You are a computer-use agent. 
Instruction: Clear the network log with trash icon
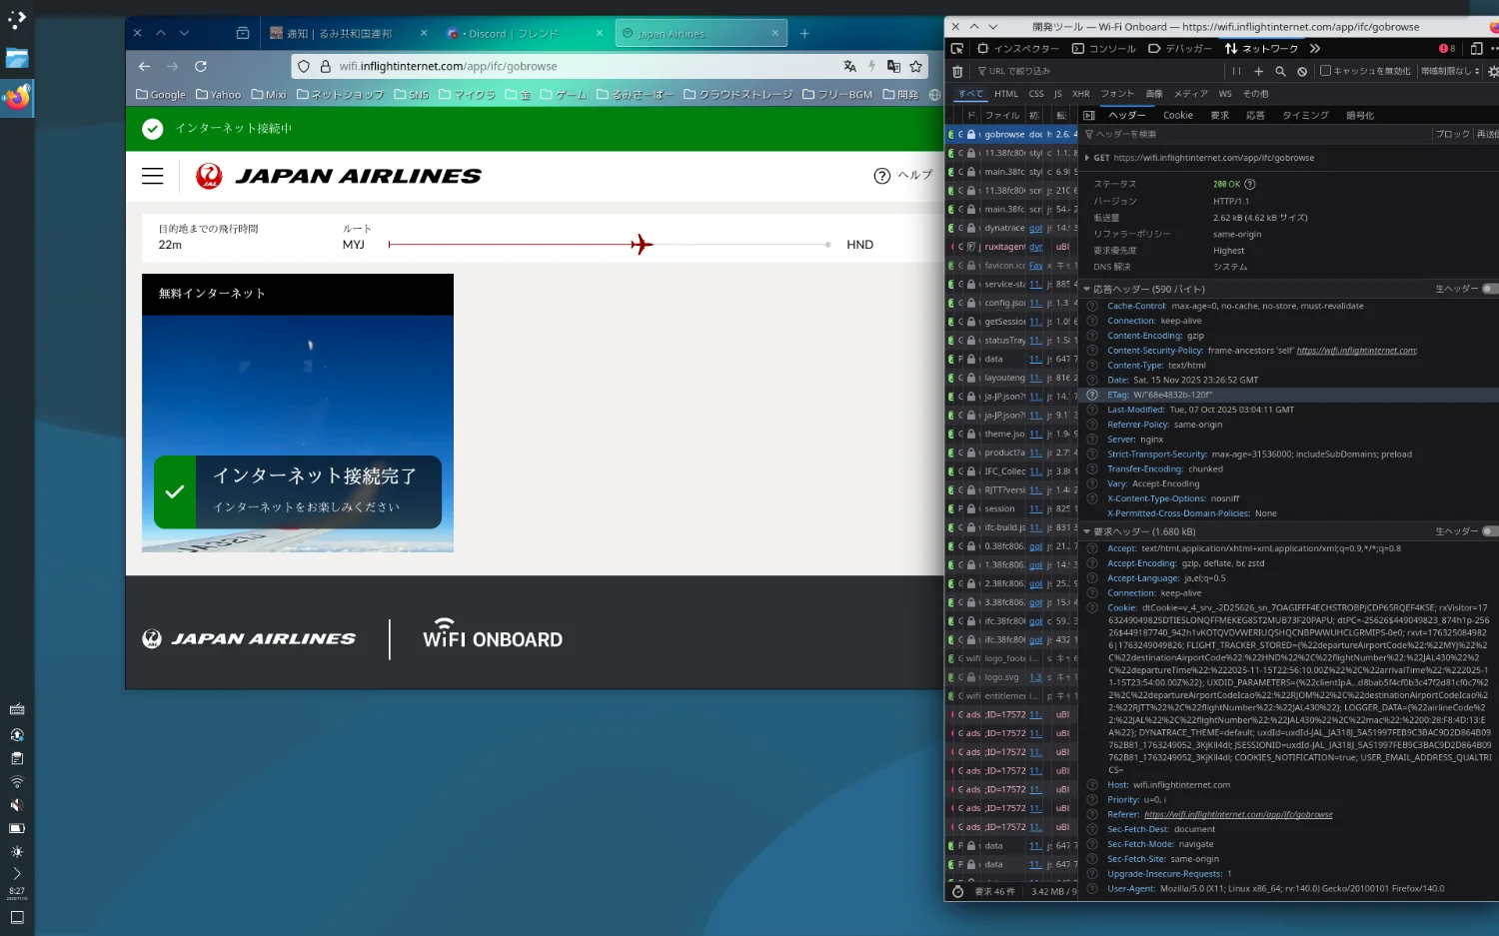pyautogui.click(x=957, y=72)
